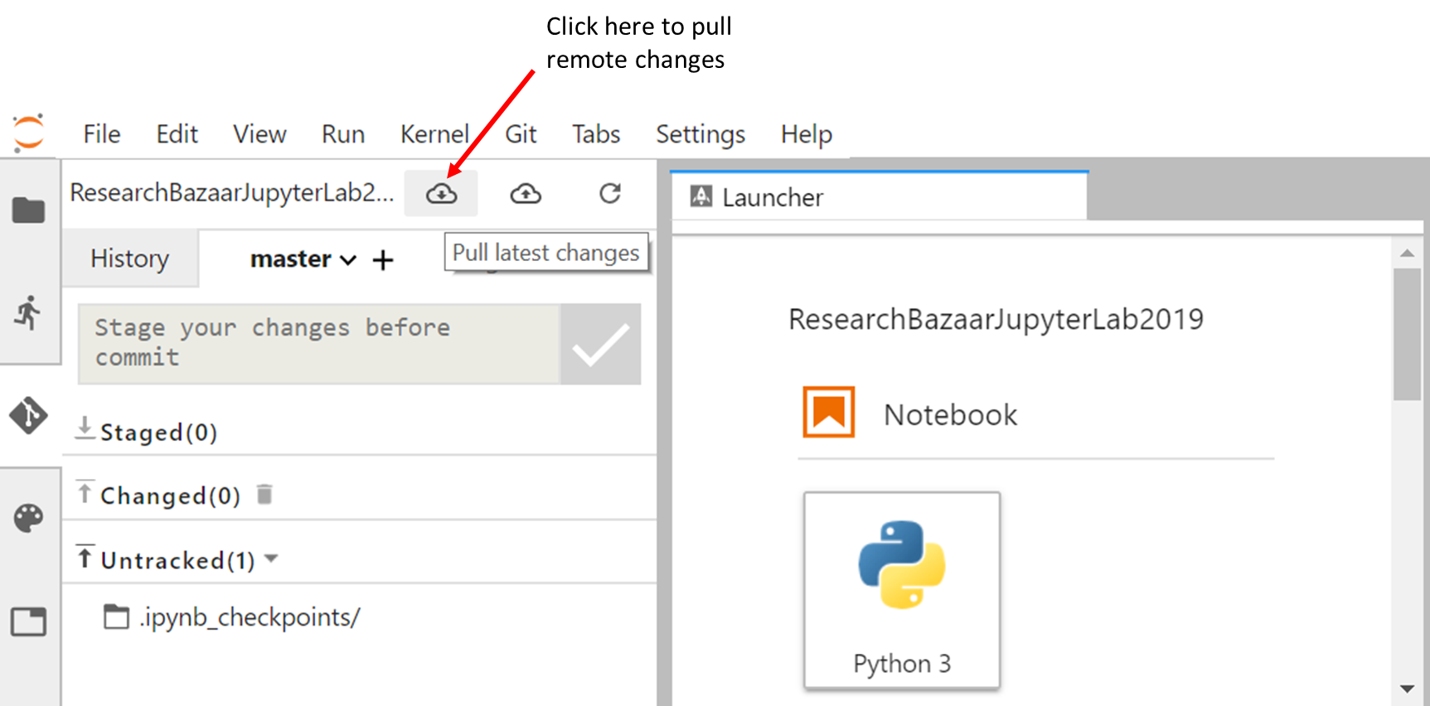Open the Git sidebar panel

click(29, 415)
